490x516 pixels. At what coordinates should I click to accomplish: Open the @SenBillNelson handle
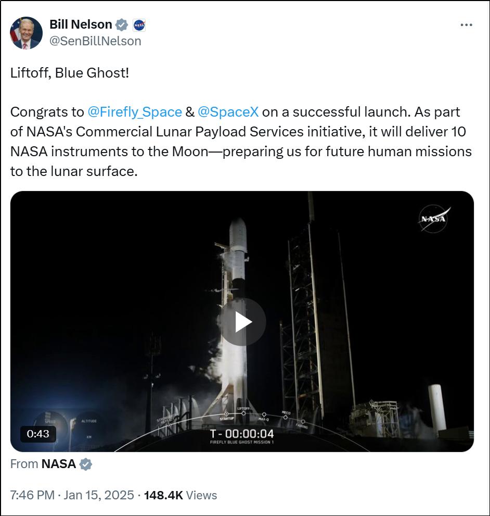click(95, 41)
